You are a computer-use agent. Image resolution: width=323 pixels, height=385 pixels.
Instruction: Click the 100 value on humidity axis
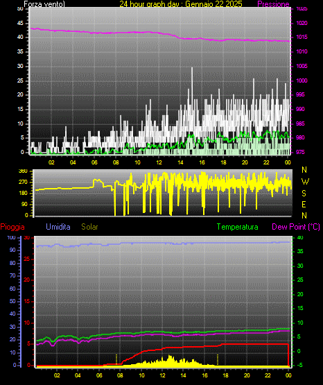pos(11,238)
